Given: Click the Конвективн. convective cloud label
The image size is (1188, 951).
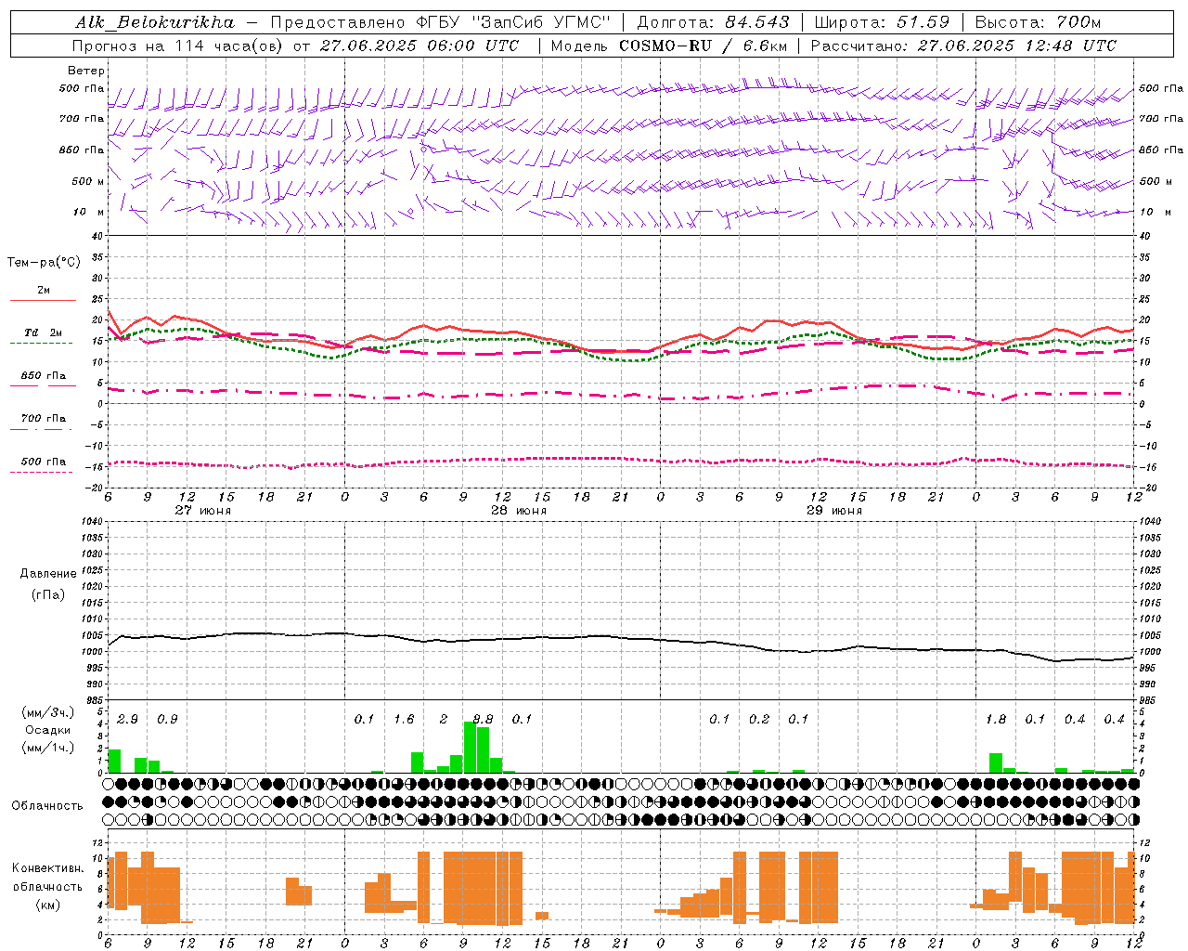Looking at the screenshot, I should coord(47,868).
